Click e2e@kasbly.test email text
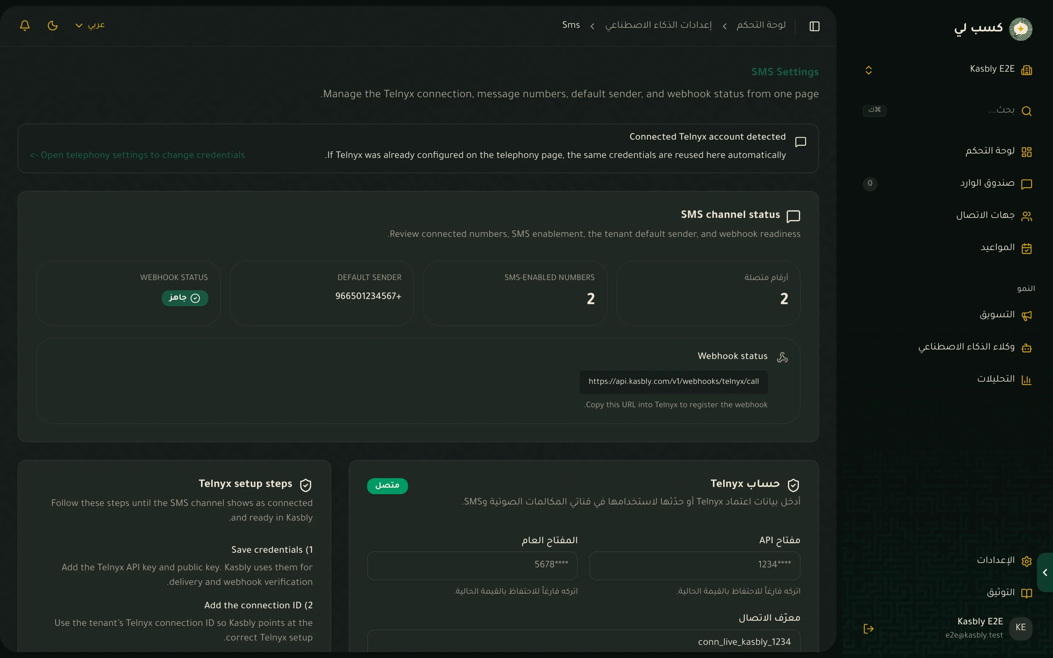Image resolution: width=1053 pixels, height=658 pixels. tap(974, 635)
